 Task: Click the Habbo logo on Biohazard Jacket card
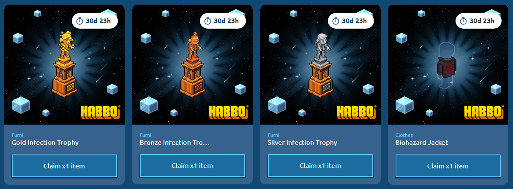point(484,112)
